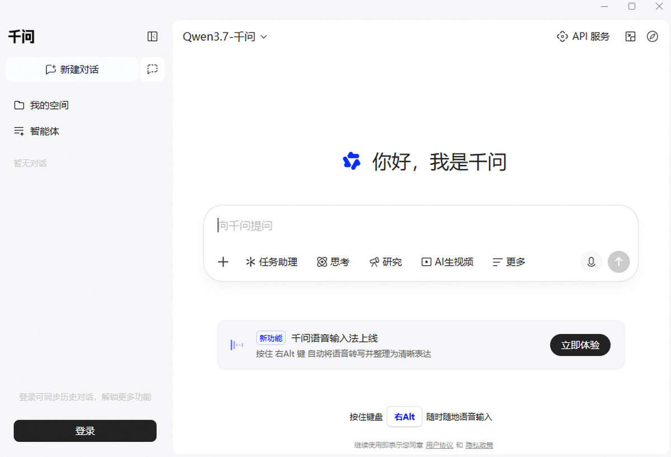Click the 千问语音输入法上线 title
671x457 pixels.
[x=335, y=338]
